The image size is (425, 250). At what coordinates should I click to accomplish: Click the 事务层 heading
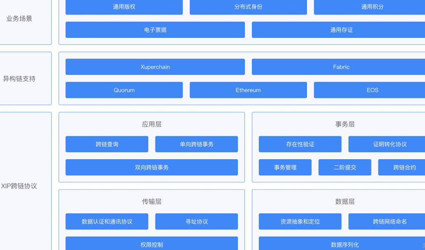pyautogui.click(x=345, y=124)
